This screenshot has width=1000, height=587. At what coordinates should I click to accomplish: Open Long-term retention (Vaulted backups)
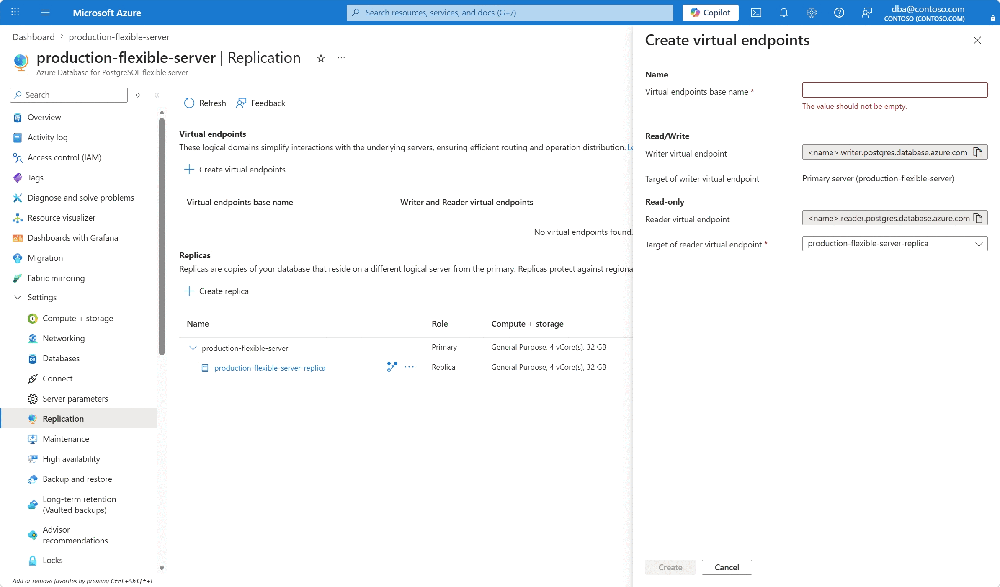click(x=79, y=505)
